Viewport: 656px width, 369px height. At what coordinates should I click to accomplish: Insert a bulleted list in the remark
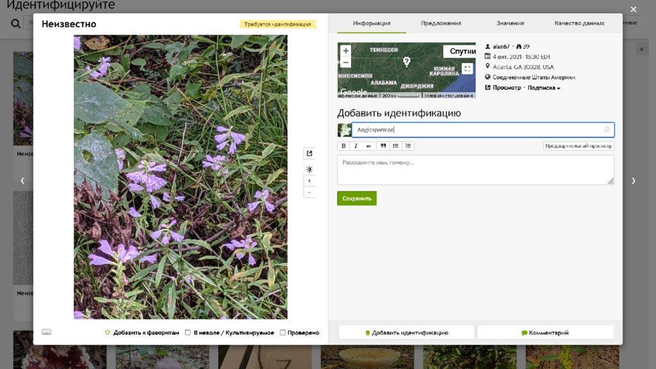click(395, 146)
